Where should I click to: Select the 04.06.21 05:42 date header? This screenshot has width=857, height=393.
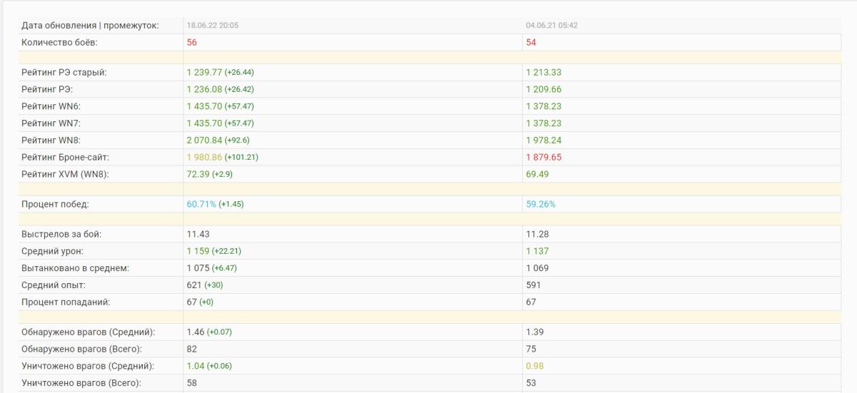coord(552,26)
